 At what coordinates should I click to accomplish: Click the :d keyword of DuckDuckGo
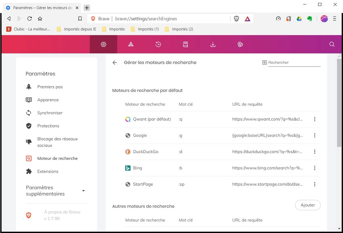(x=180, y=152)
